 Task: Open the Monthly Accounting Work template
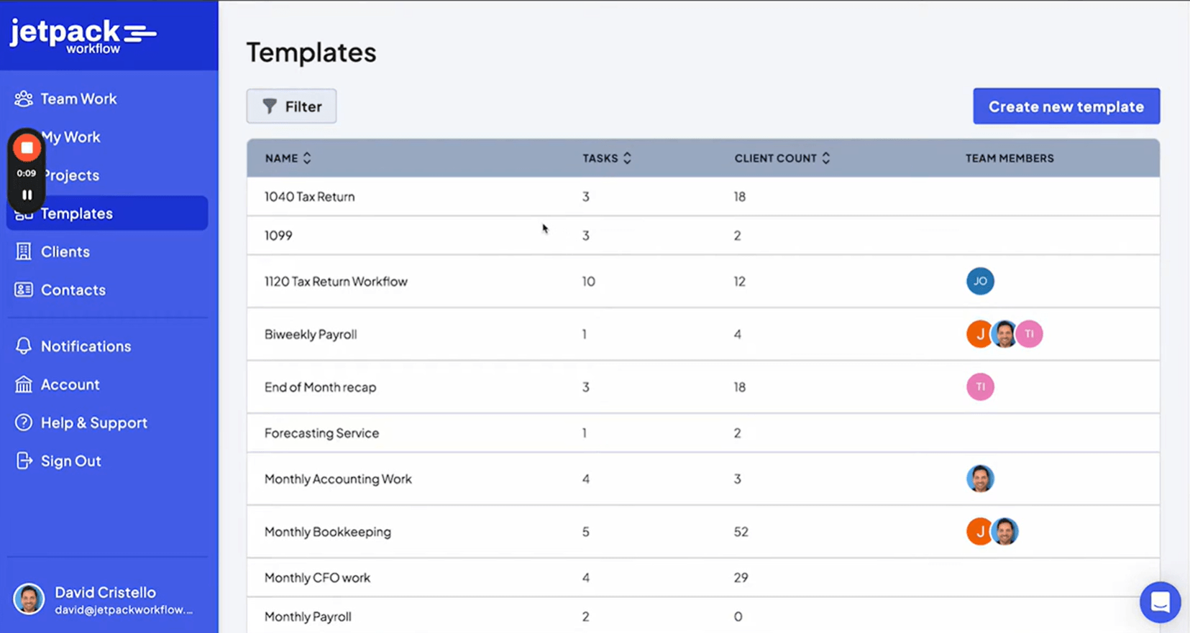(x=338, y=479)
